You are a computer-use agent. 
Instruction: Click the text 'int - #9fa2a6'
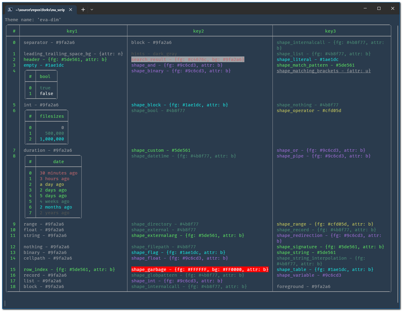tap(41, 105)
